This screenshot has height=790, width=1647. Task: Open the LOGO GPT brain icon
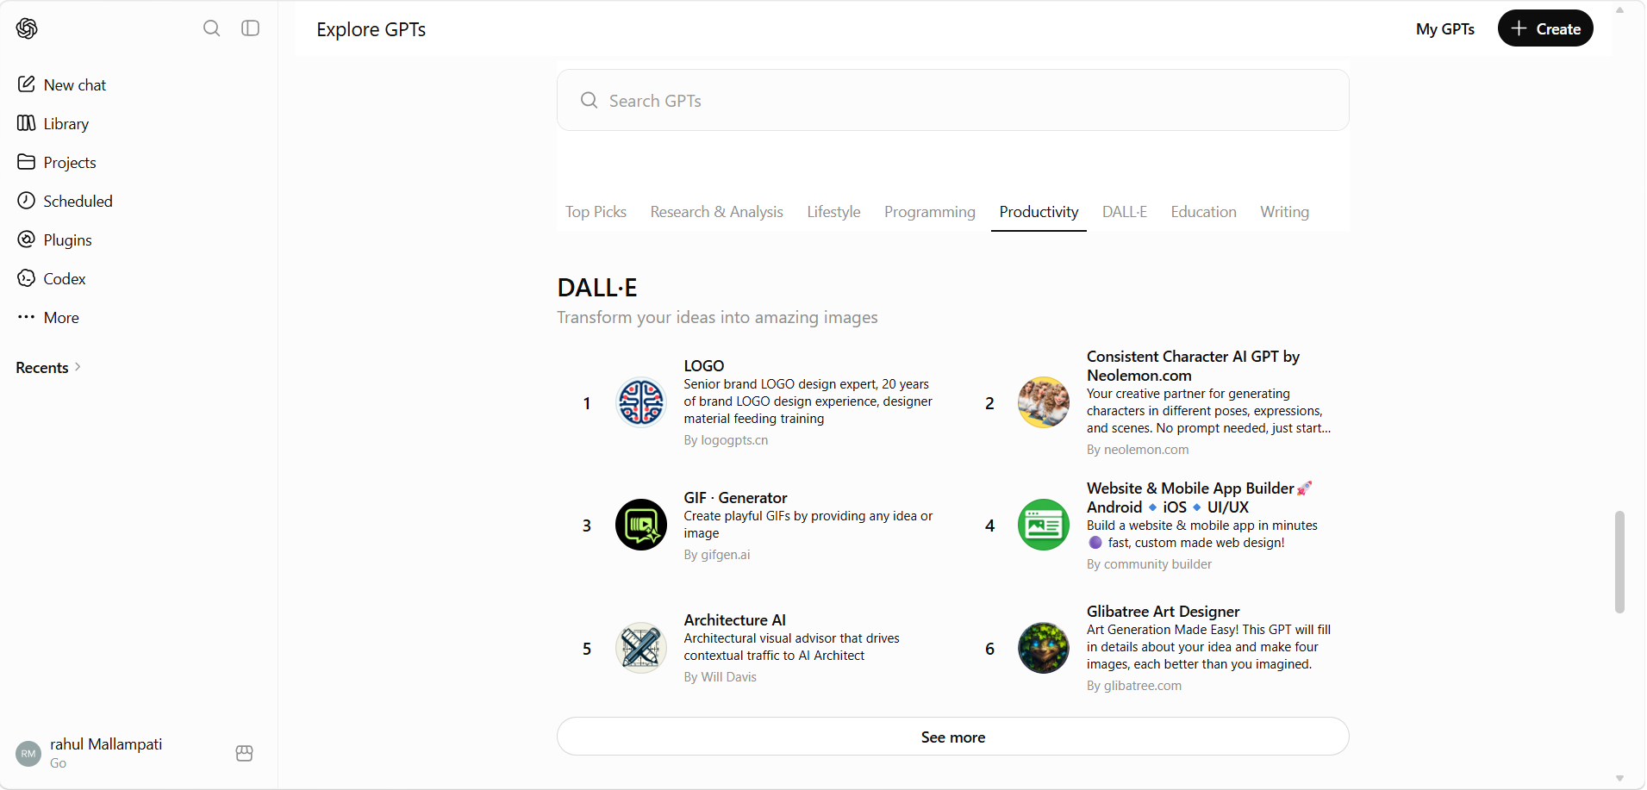pos(641,402)
